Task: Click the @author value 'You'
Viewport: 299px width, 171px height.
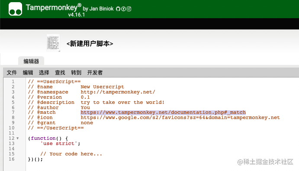Action: 85,107
